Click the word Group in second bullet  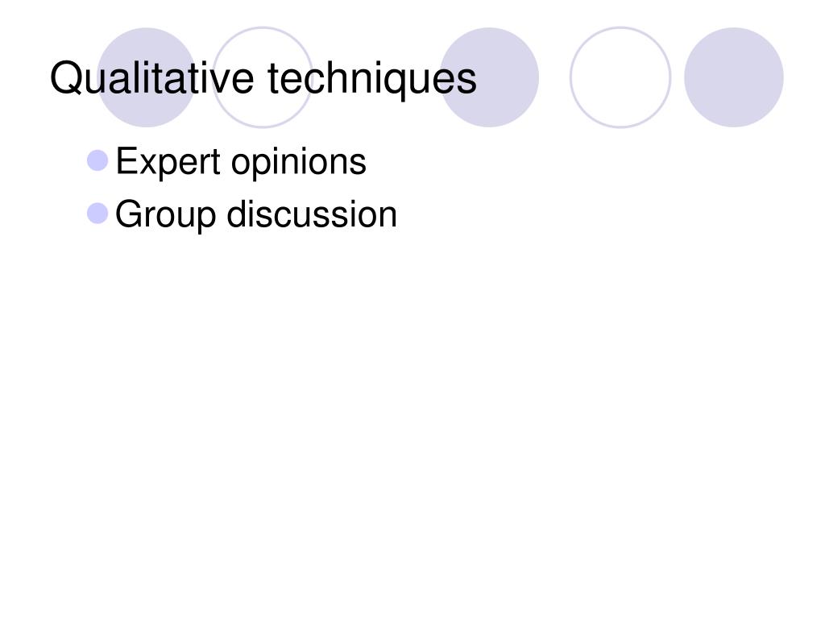coord(166,215)
